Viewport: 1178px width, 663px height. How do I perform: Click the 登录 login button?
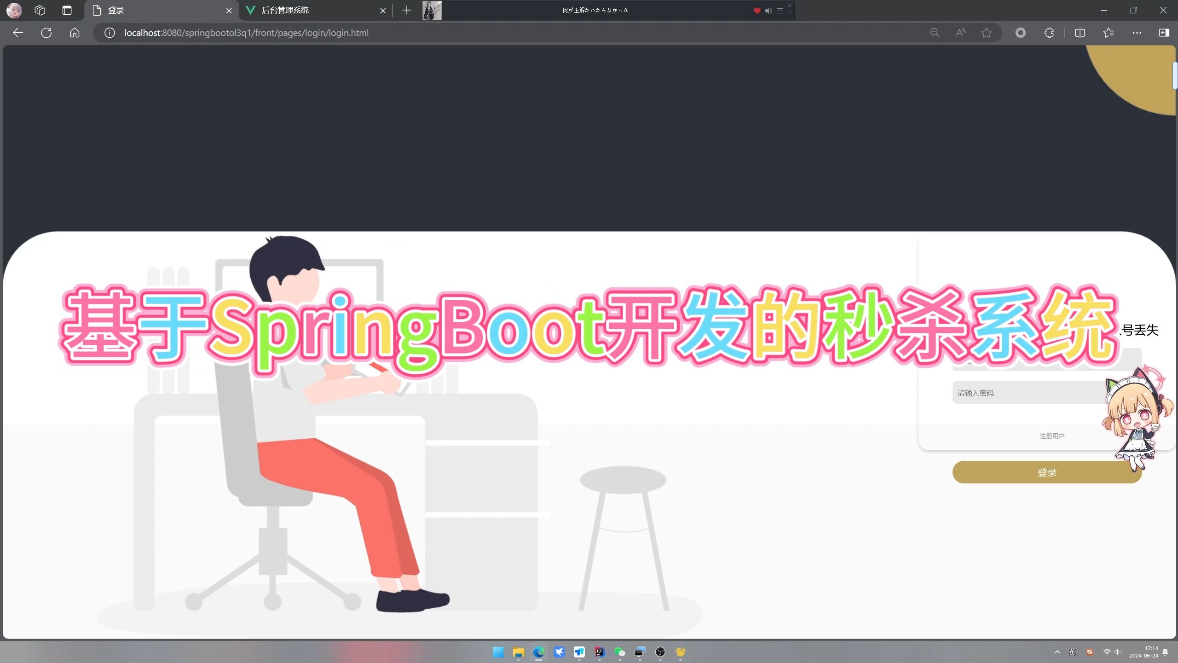[1047, 472]
